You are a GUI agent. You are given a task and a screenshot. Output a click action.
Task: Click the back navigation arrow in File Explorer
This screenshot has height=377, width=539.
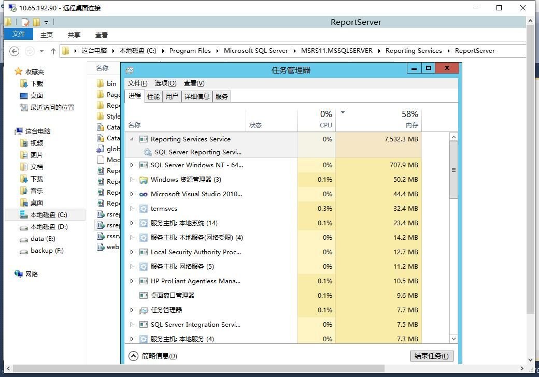click(15, 50)
